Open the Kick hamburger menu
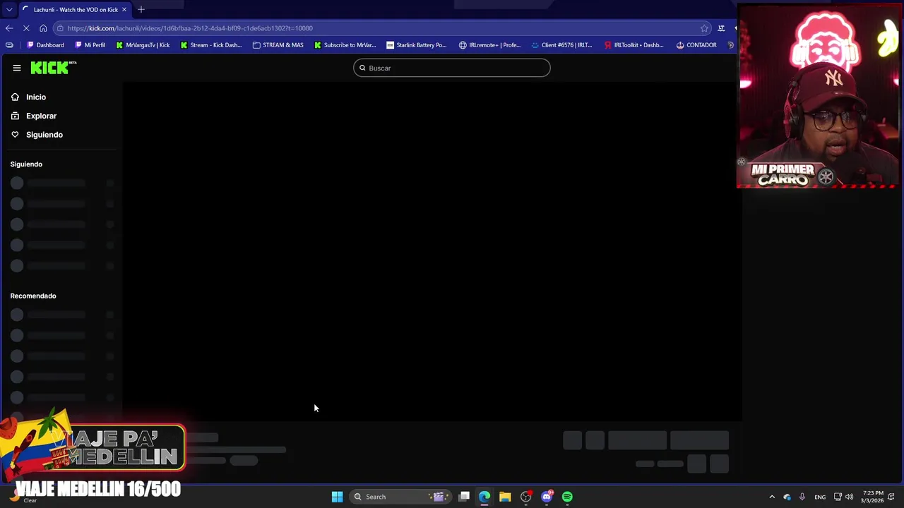This screenshot has height=508, width=904. pyautogui.click(x=17, y=68)
